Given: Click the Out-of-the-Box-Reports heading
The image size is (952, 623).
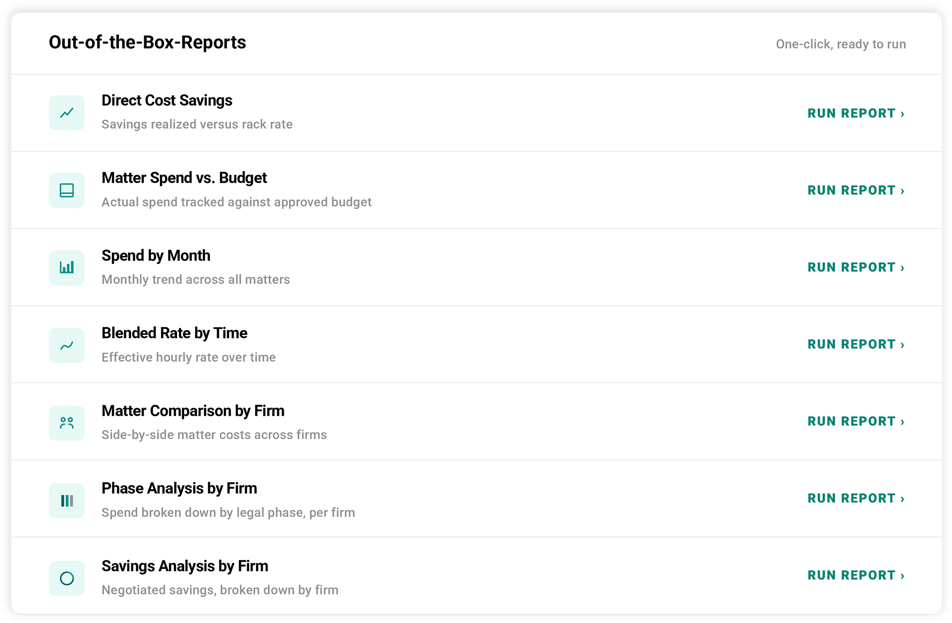Looking at the screenshot, I should tap(148, 42).
